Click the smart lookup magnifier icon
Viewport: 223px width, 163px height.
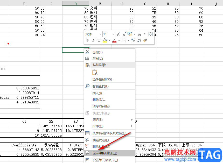(87, 86)
